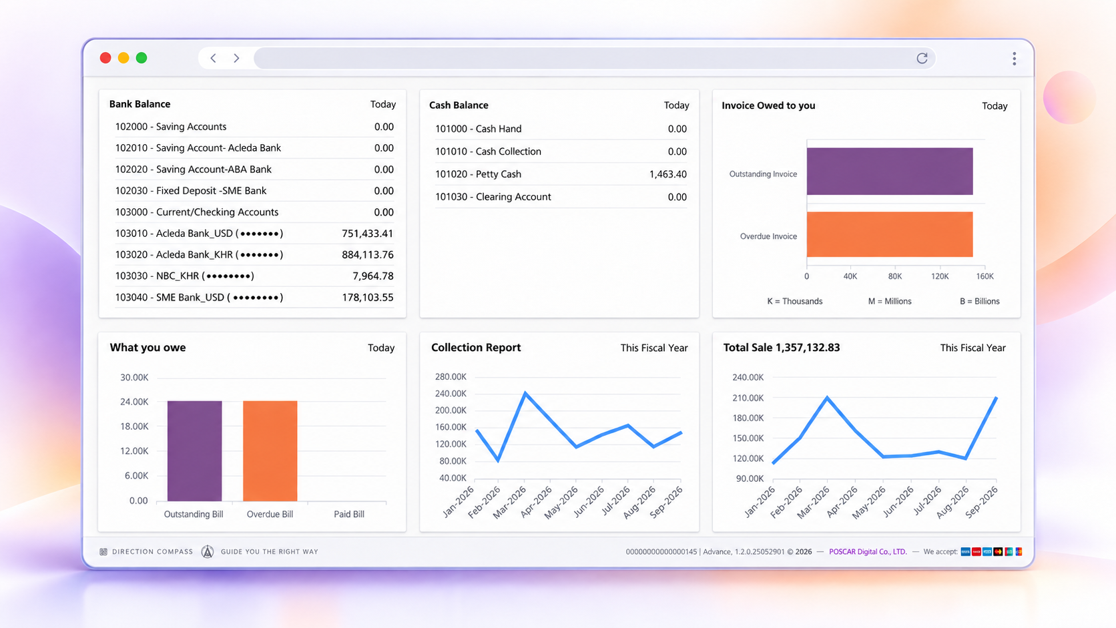Open the Today filter on What you owe

point(381,348)
